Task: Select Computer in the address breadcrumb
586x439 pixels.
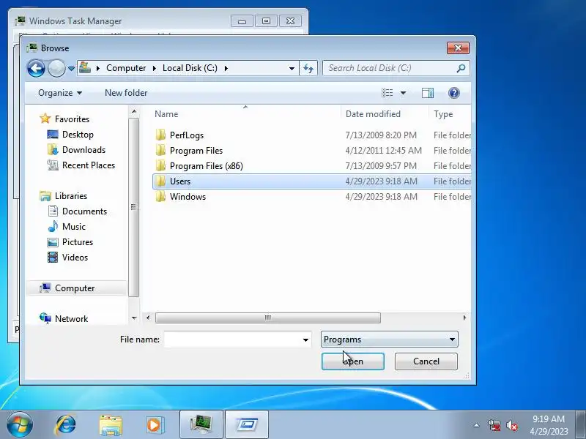Action: (x=126, y=68)
